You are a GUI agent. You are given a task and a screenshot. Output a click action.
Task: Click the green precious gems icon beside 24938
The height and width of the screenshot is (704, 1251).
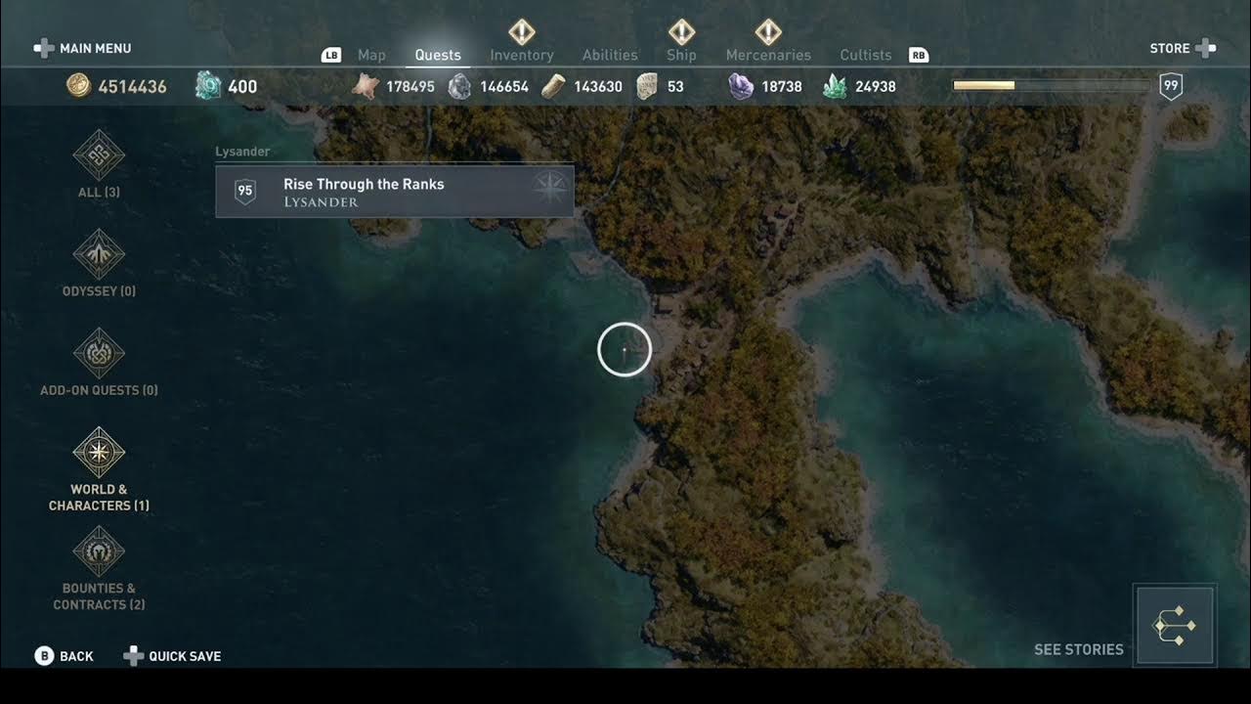click(835, 86)
